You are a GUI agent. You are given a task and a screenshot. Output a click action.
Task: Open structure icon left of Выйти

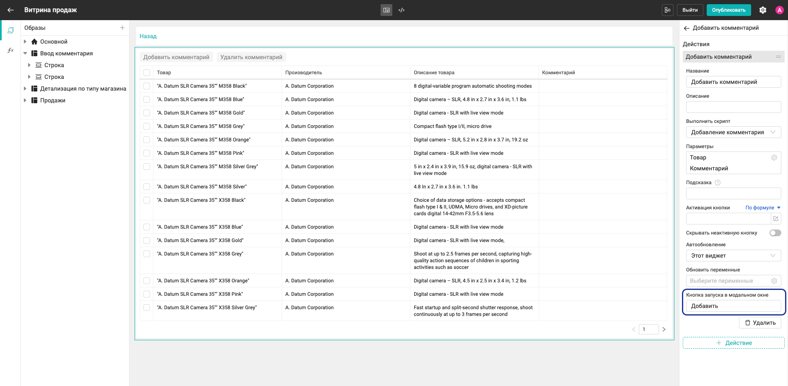click(x=668, y=10)
